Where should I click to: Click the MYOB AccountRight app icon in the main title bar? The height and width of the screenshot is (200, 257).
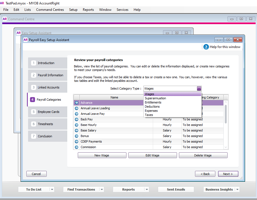point(2,3)
